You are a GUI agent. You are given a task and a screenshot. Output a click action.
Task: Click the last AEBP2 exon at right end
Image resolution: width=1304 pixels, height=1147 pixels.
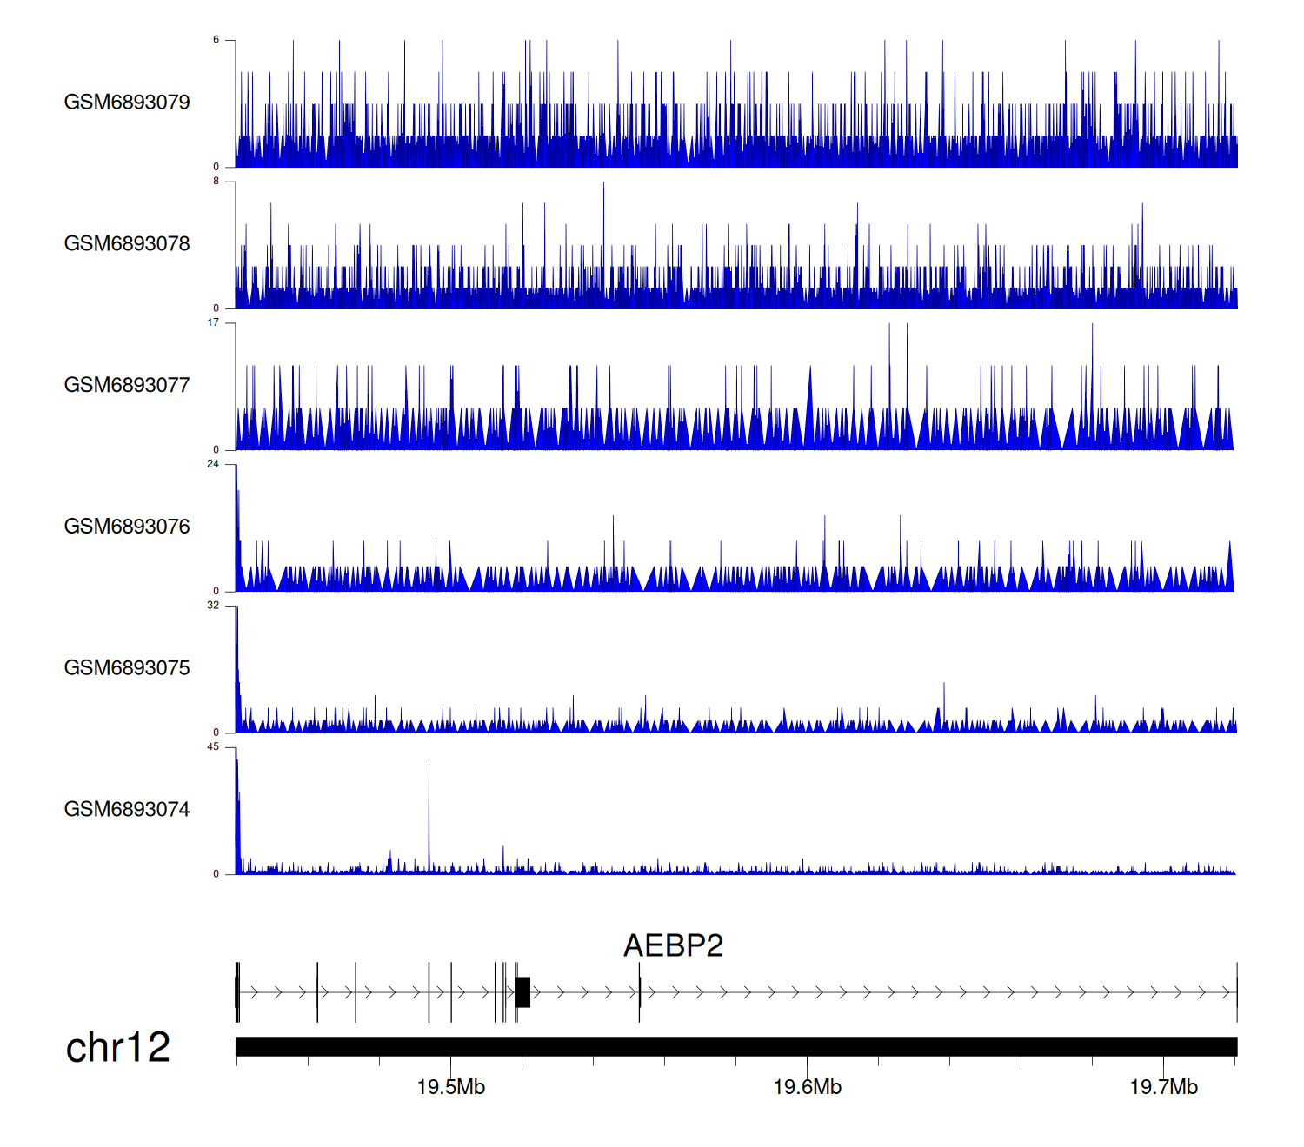[1236, 992]
